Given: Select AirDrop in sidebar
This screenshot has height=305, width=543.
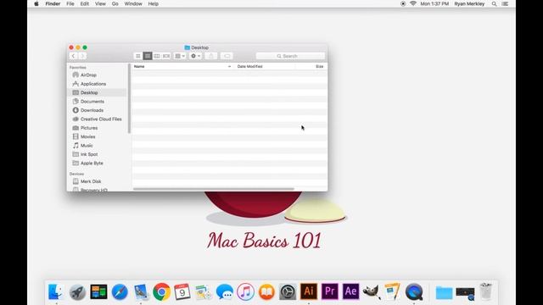Looking at the screenshot, I should [x=88, y=75].
